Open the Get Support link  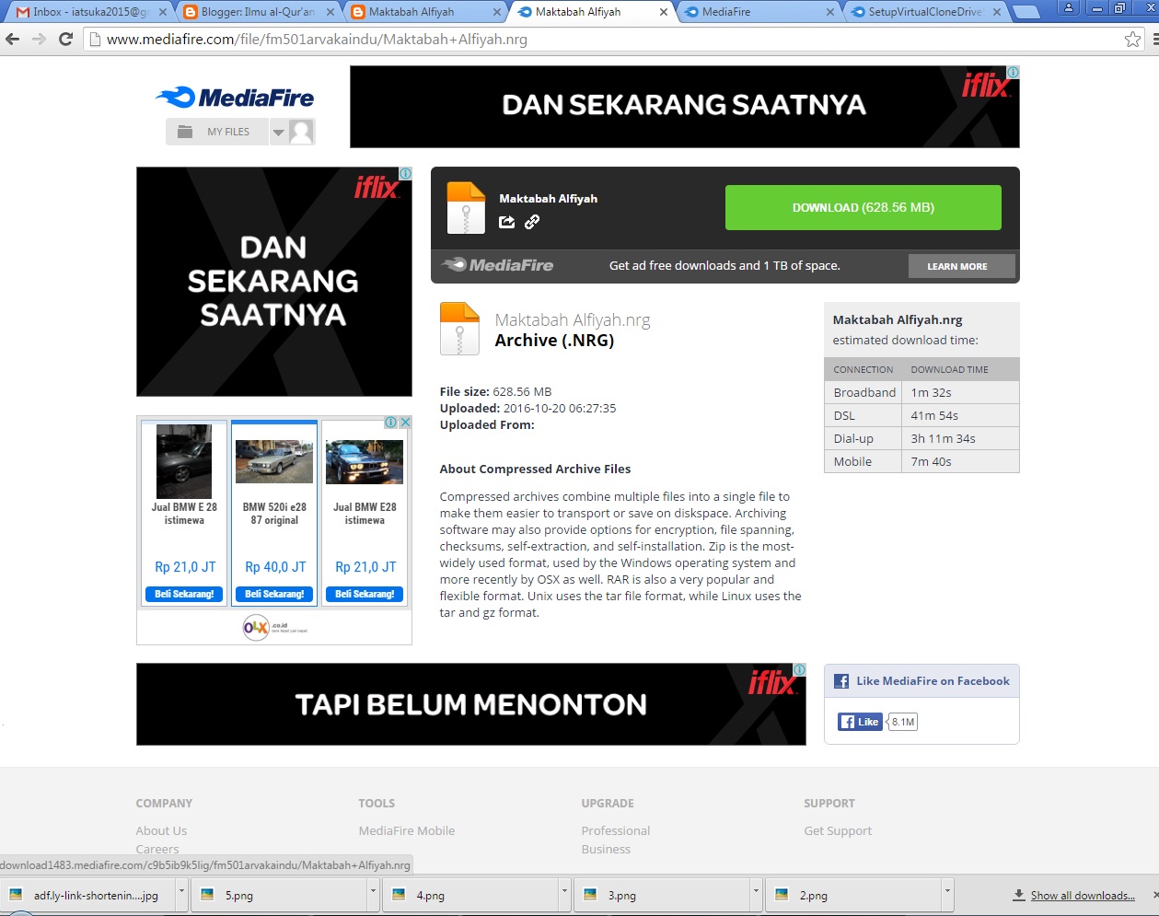point(838,830)
